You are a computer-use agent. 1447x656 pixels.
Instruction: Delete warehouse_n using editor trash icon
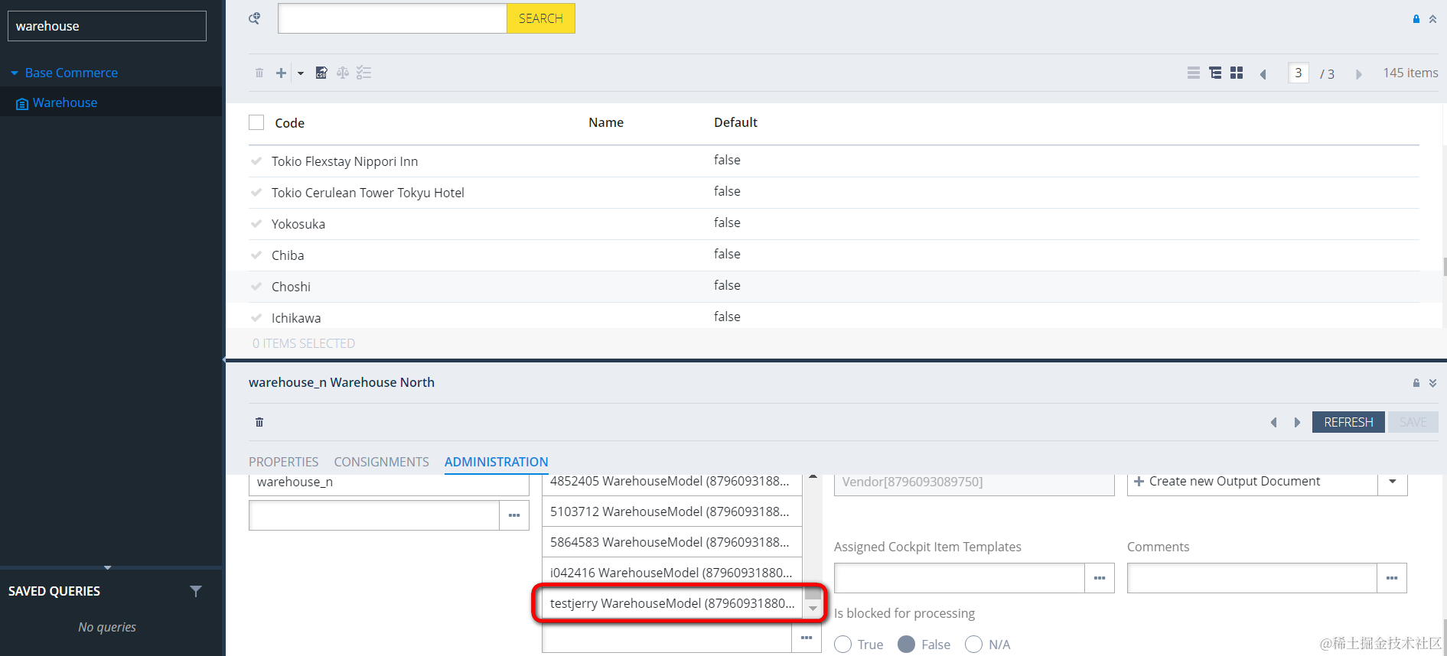[259, 422]
